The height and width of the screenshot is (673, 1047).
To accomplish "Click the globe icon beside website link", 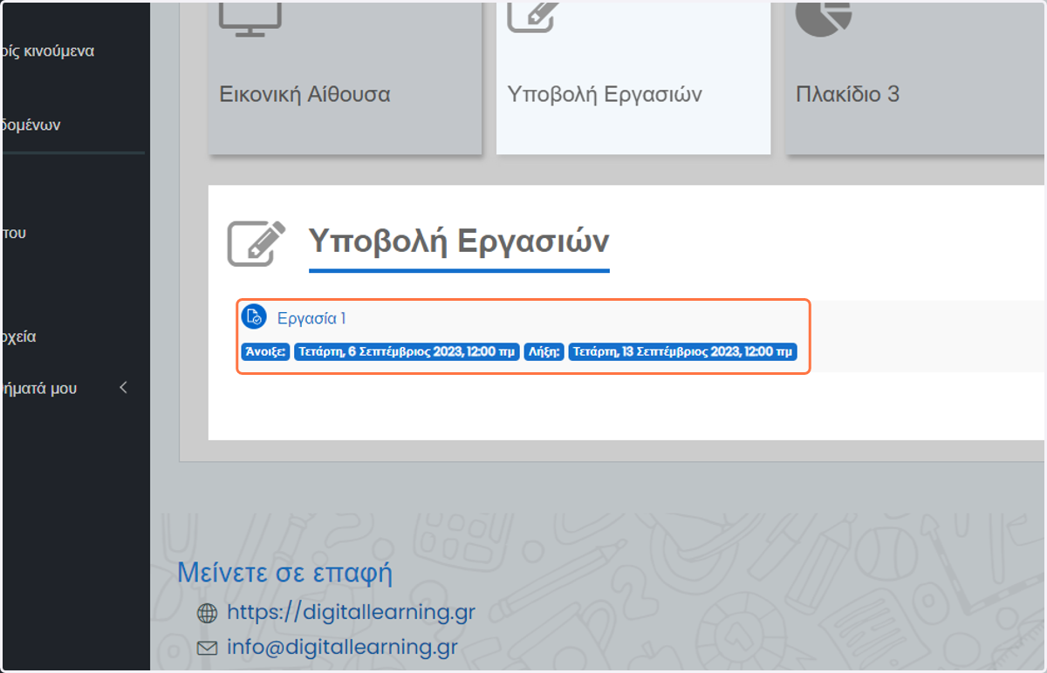I will (x=207, y=614).
